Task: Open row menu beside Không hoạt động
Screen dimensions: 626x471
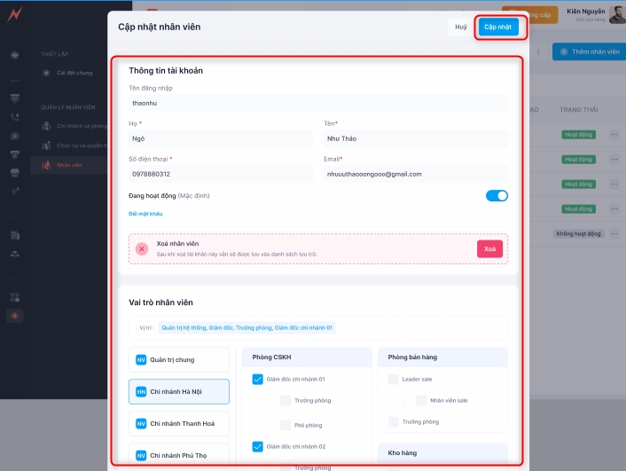Action: [614, 233]
